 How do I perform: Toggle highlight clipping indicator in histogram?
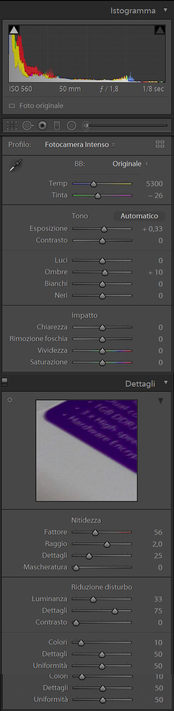160,30
